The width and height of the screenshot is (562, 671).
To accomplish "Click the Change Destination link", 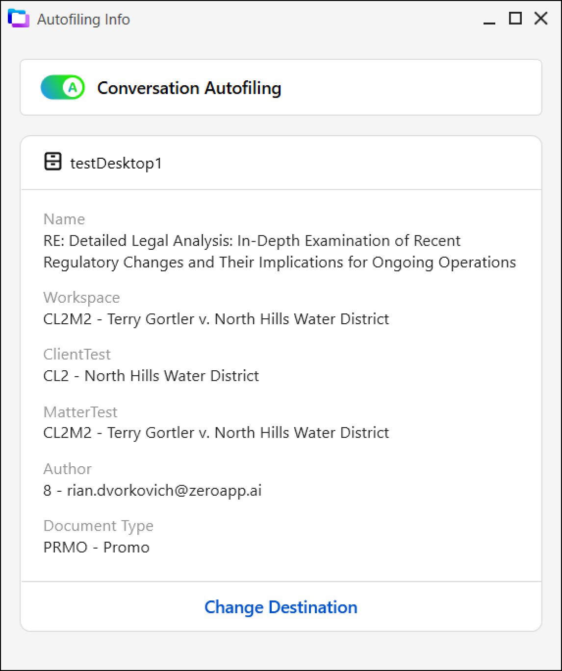I will tap(281, 607).
